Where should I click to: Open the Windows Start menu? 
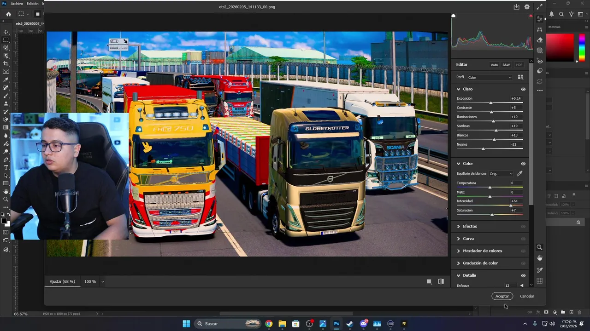pyautogui.click(x=186, y=324)
